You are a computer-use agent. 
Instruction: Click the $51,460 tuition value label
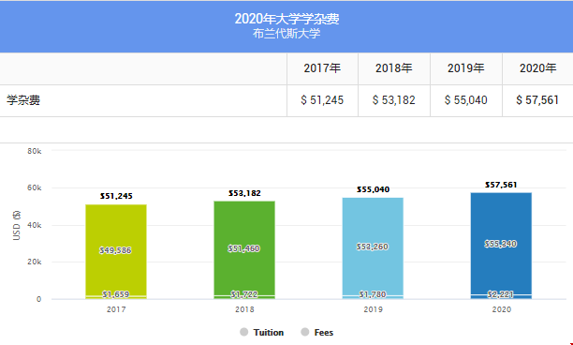click(243, 248)
